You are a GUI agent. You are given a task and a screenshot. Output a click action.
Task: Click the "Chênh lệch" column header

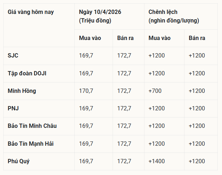point(163,12)
